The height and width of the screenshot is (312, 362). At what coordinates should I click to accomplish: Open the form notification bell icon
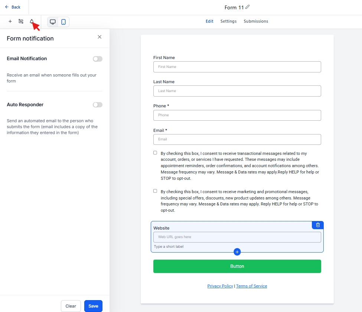click(x=32, y=22)
